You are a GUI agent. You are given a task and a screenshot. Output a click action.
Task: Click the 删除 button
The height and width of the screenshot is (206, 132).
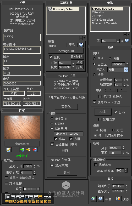coord(66,151)
